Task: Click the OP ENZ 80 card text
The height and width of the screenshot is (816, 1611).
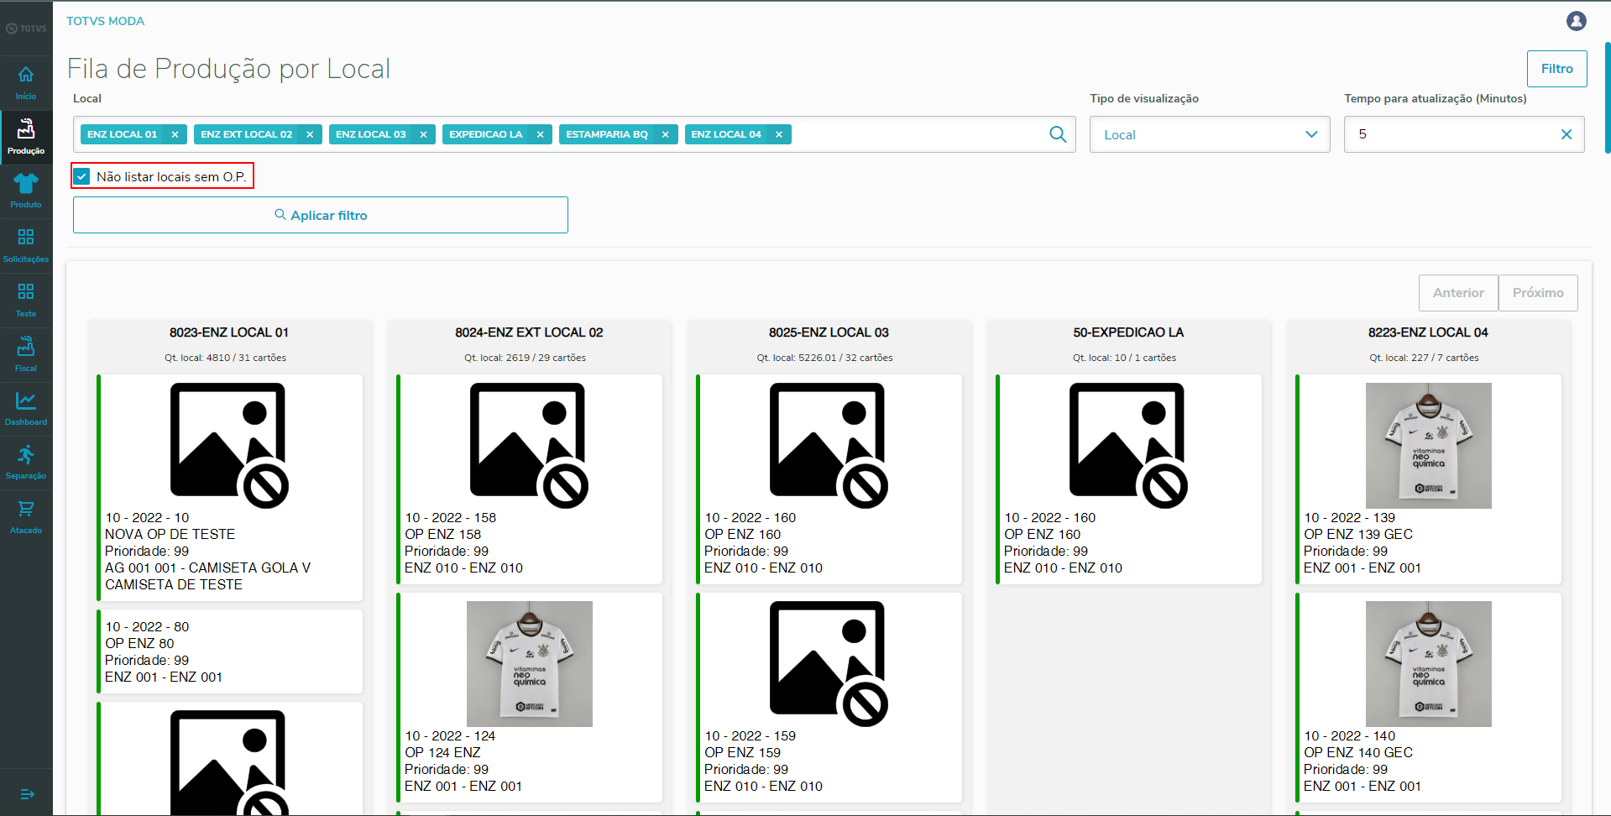Action: tap(139, 643)
